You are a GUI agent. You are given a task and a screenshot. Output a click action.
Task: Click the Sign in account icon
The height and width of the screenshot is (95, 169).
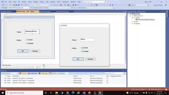tap(151, 2)
